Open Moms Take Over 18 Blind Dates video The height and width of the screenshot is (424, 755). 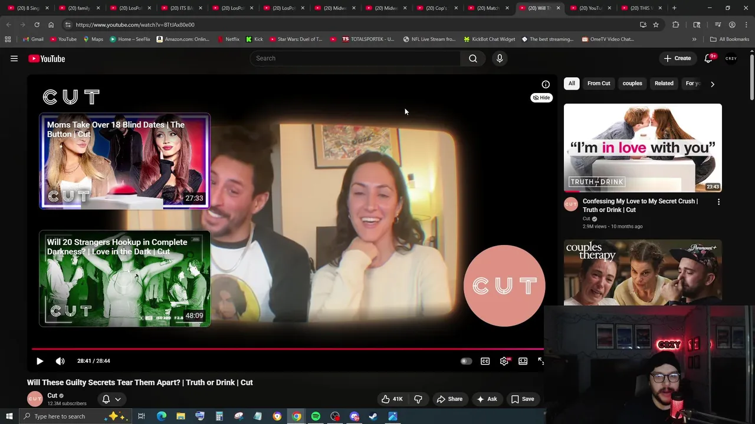pos(124,161)
